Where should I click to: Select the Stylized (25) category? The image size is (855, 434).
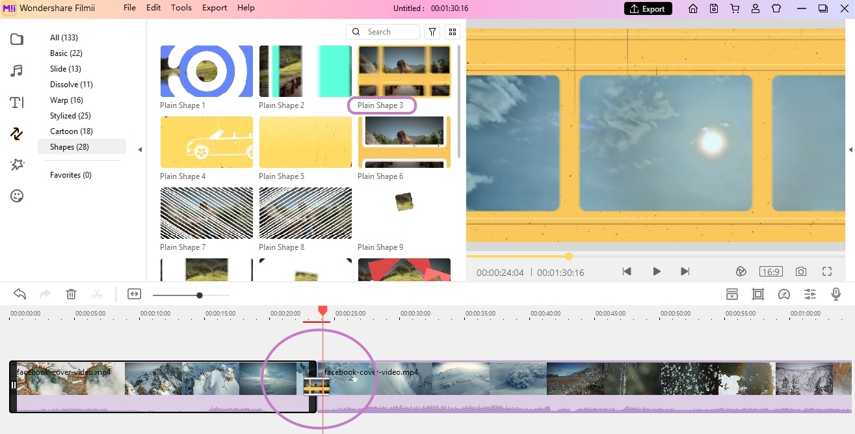70,116
